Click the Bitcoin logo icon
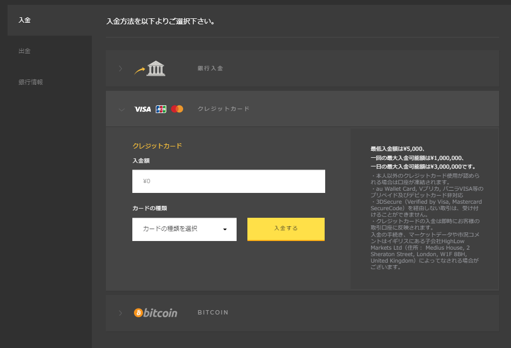The image size is (511, 348). click(156, 312)
